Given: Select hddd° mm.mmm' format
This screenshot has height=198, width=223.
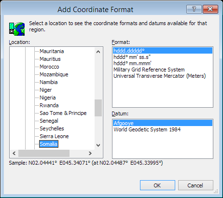Looking at the screenshot, I should [x=163, y=63].
